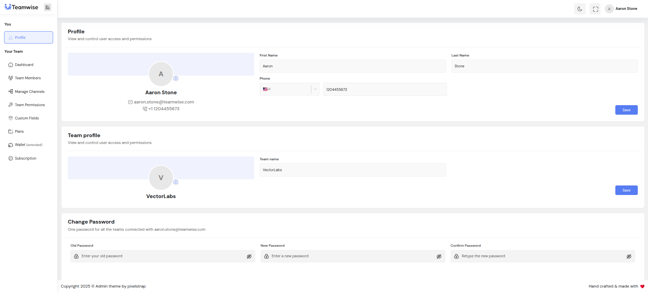Save the Profile section changes
The width and height of the screenshot is (648, 293).
pyautogui.click(x=626, y=110)
